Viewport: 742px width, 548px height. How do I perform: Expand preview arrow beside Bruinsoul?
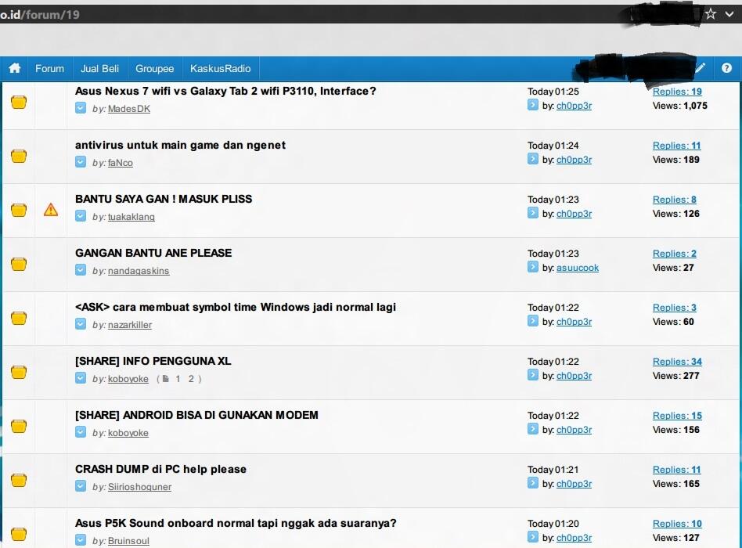tap(81, 539)
